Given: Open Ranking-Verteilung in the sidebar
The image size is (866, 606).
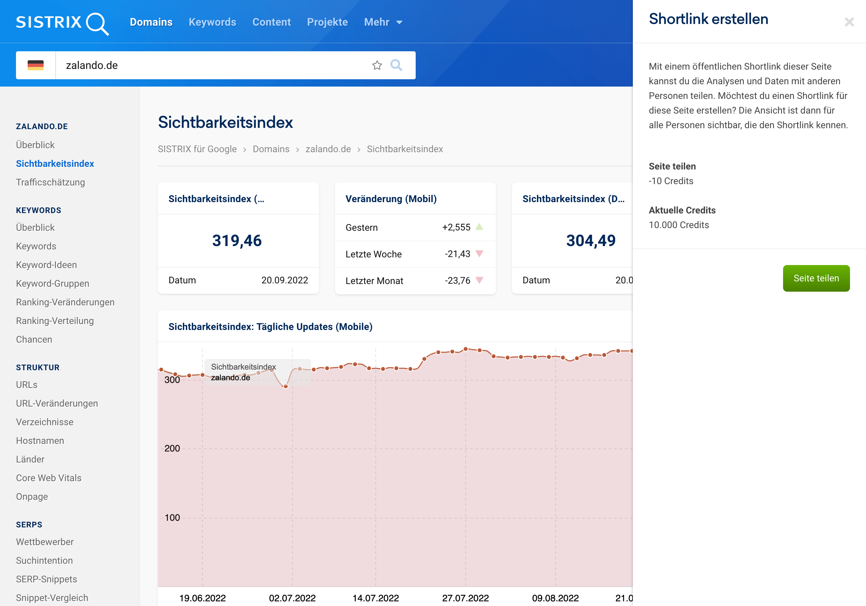Looking at the screenshot, I should point(55,321).
